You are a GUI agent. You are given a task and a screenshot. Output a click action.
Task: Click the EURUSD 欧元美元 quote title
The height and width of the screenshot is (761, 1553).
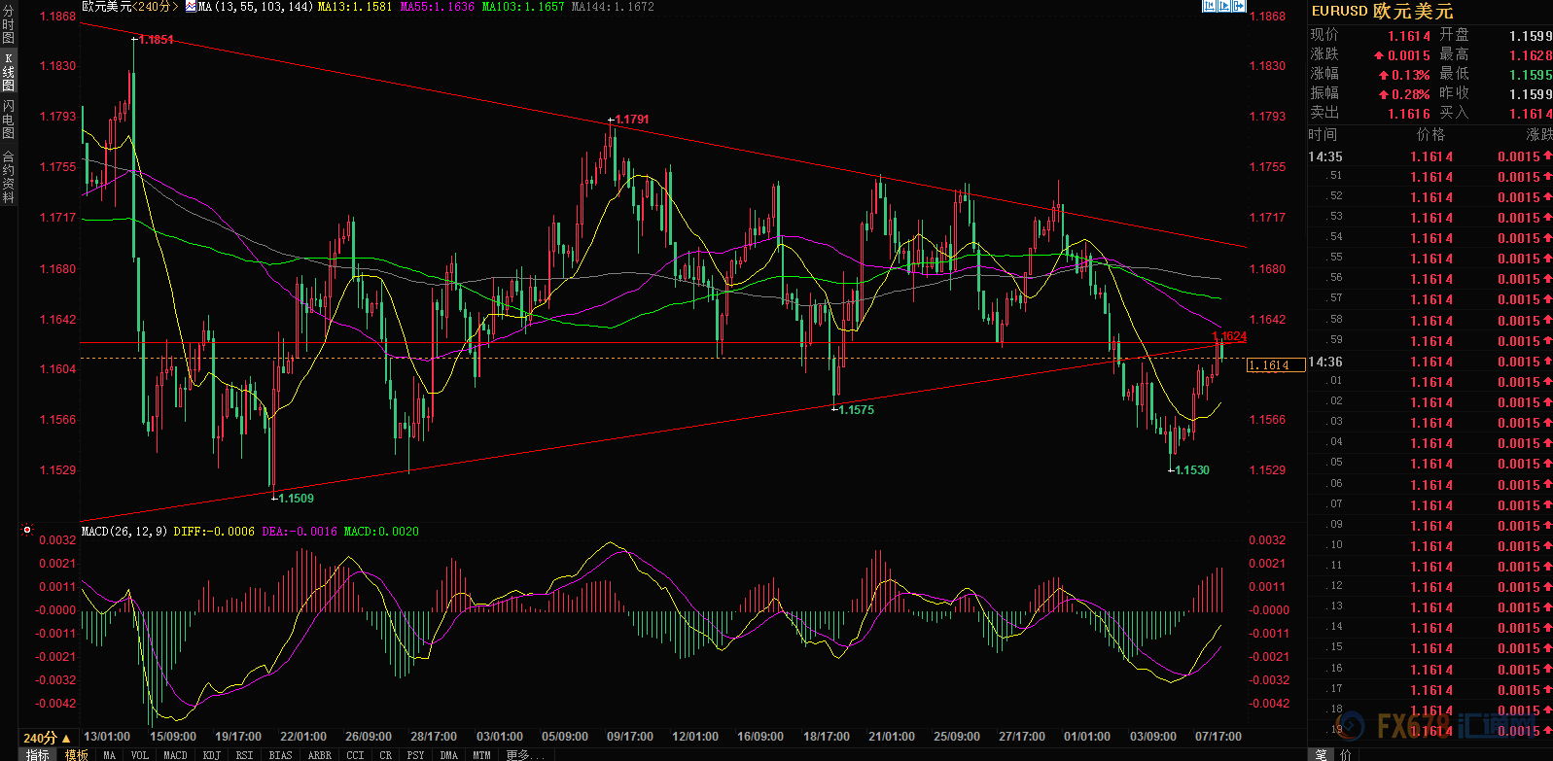tap(1382, 11)
